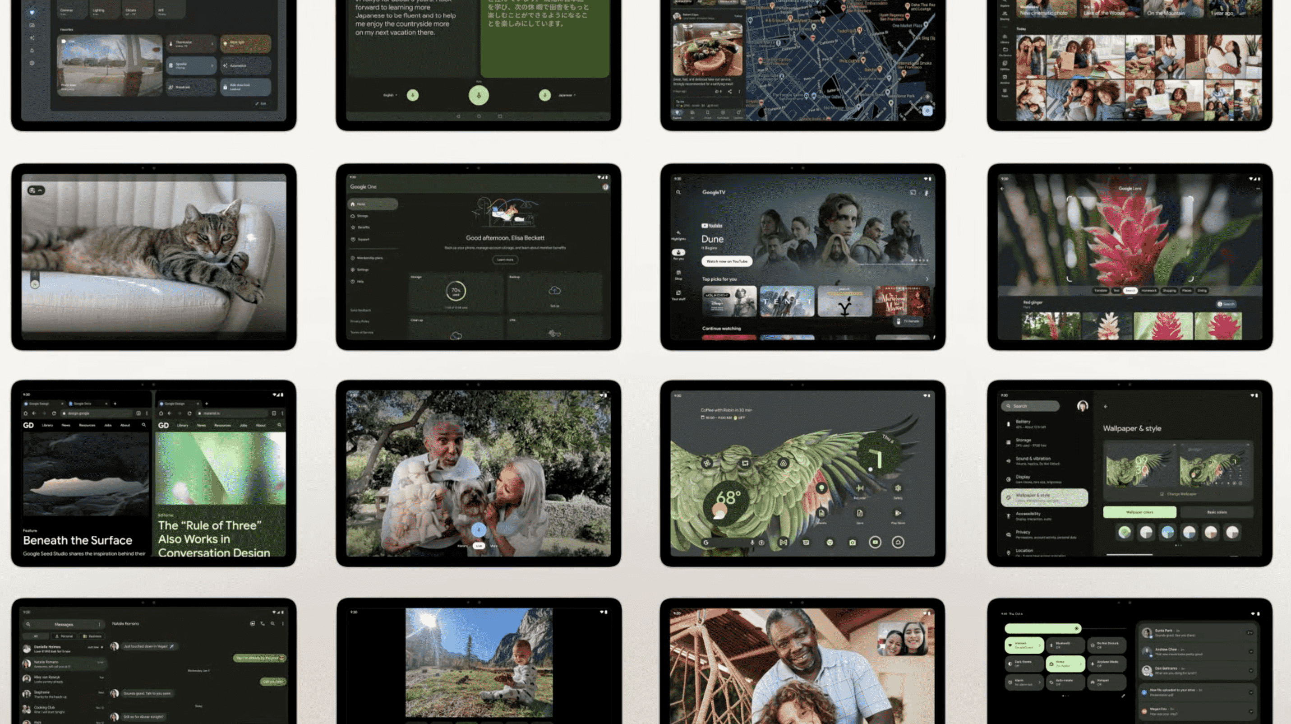Open Highlights in Google TV sidebar
The width and height of the screenshot is (1291, 724).
(x=678, y=235)
